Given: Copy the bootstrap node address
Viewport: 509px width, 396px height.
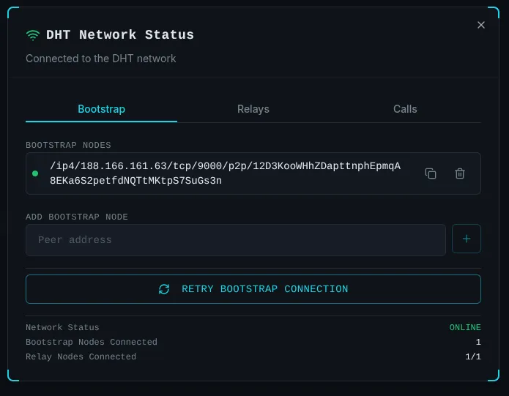Looking at the screenshot, I should tap(431, 173).
